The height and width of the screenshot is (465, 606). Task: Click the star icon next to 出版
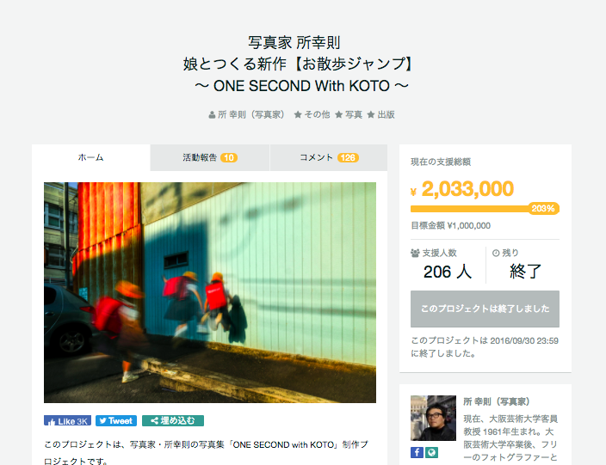(x=371, y=114)
